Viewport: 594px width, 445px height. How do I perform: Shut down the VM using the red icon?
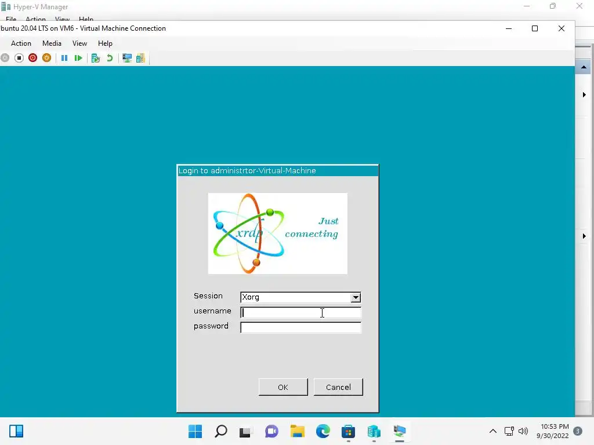pyautogui.click(x=33, y=58)
